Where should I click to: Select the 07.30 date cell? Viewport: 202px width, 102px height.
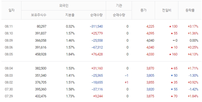[9, 89]
